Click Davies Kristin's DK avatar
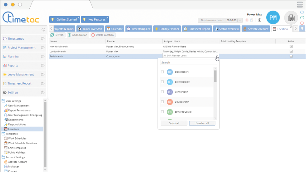The height and width of the screenshot is (172, 306). pos(170,102)
